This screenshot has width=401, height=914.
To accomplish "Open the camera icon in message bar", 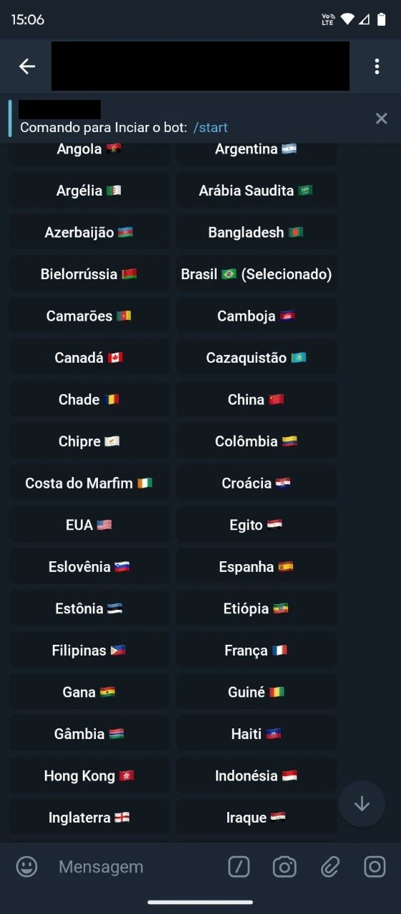I will point(284,867).
